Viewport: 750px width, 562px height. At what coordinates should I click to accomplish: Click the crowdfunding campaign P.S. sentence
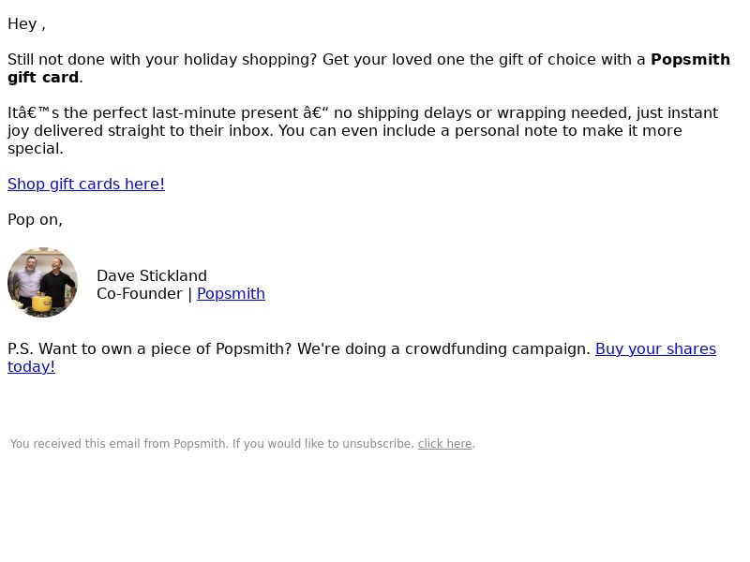pyautogui.click(x=299, y=348)
